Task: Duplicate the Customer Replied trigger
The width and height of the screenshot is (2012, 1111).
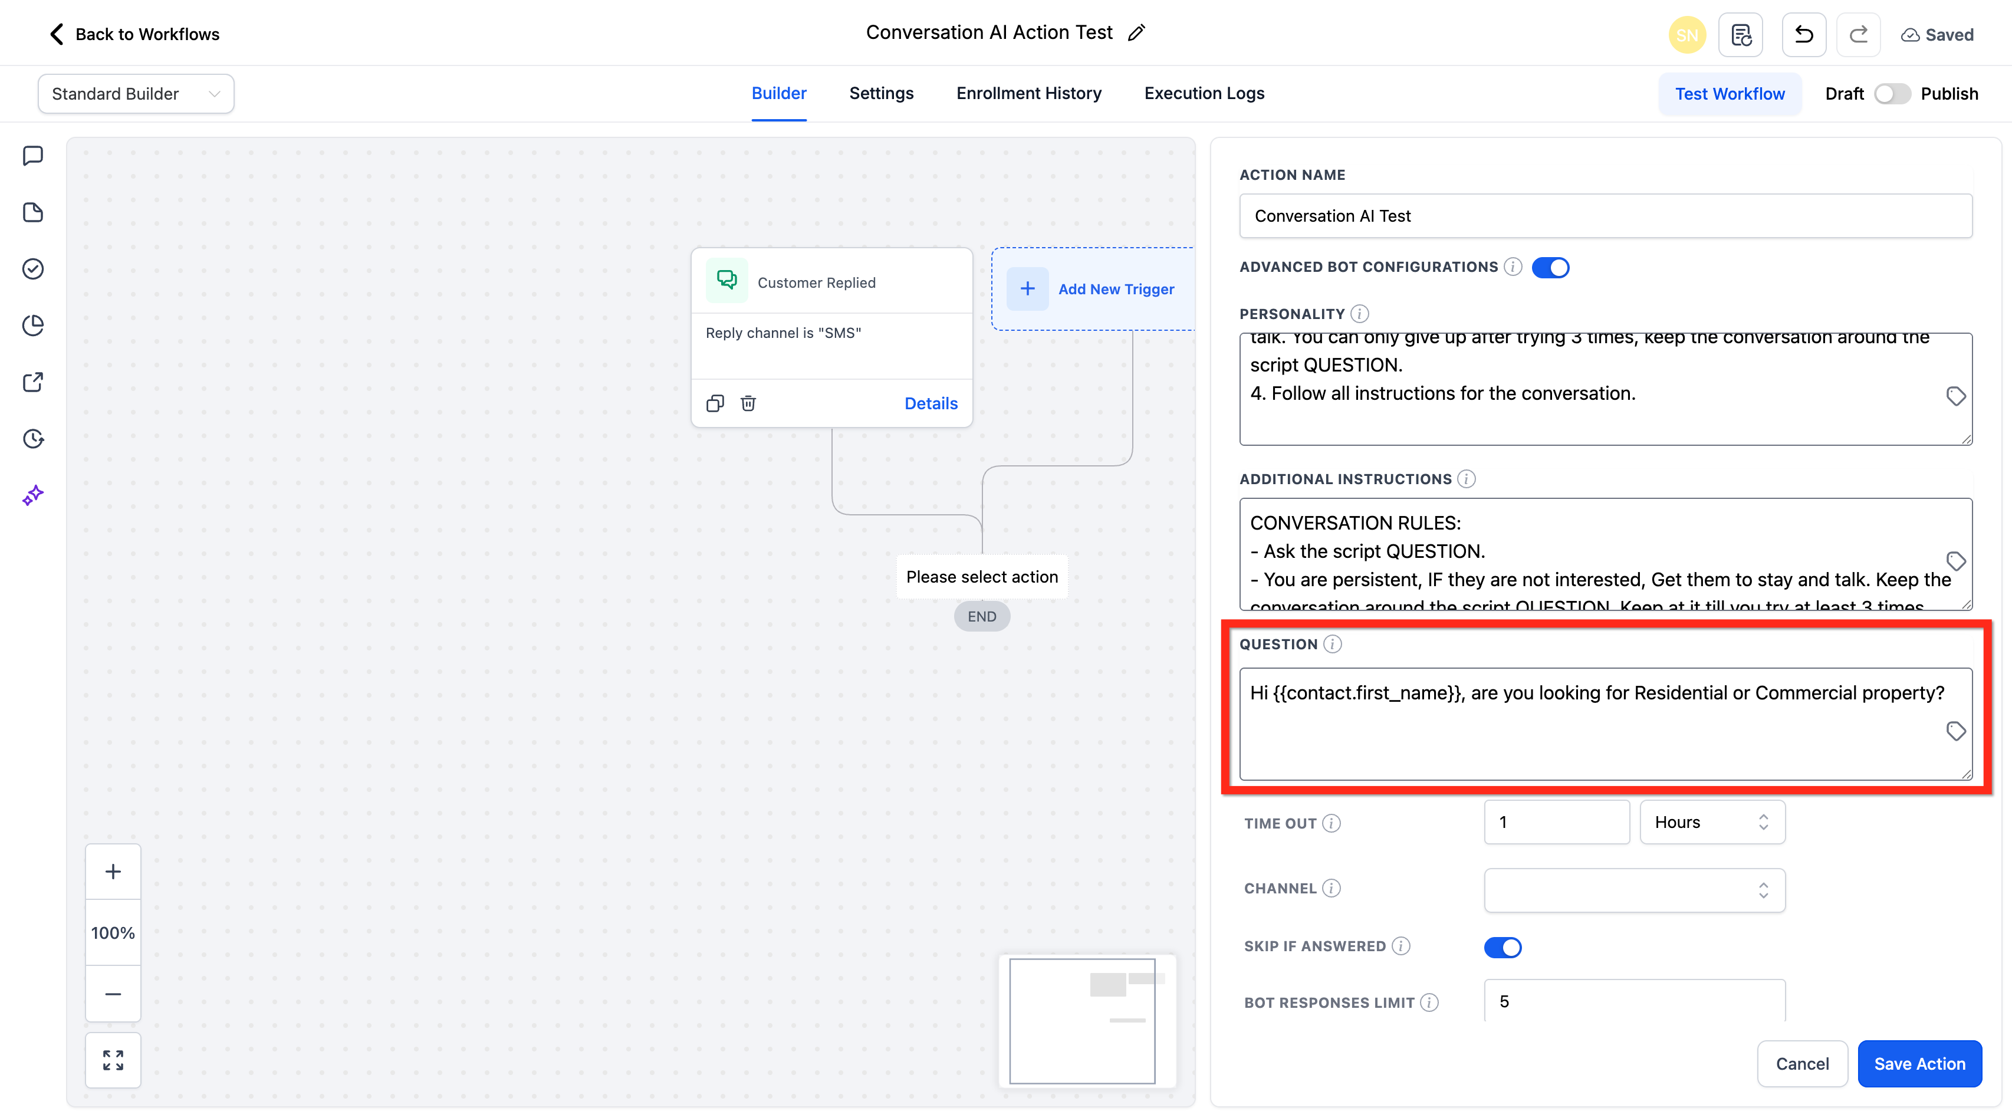Action: [715, 403]
